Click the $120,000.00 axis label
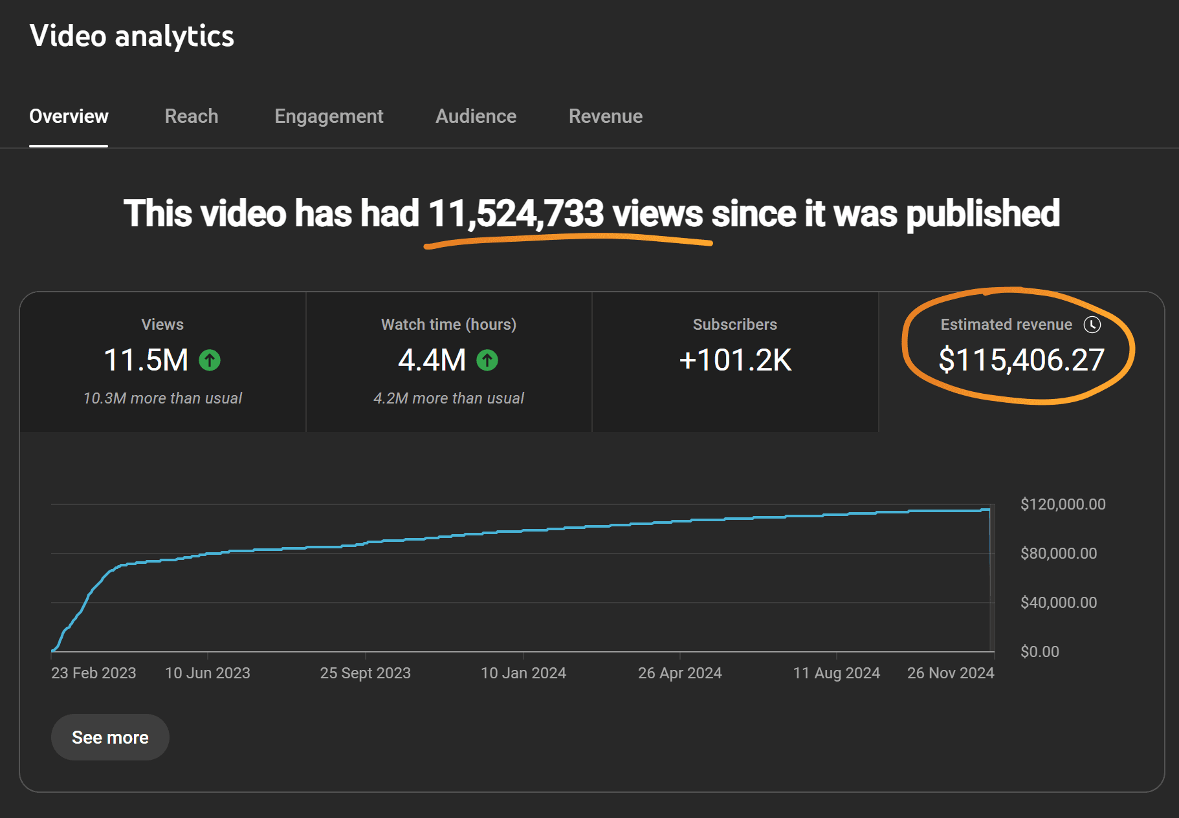Screen dimensions: 1179x818 [x=1064, y=504]
